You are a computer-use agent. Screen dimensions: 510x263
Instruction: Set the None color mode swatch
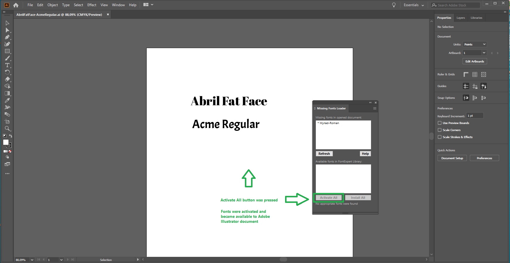click(10, 151)
